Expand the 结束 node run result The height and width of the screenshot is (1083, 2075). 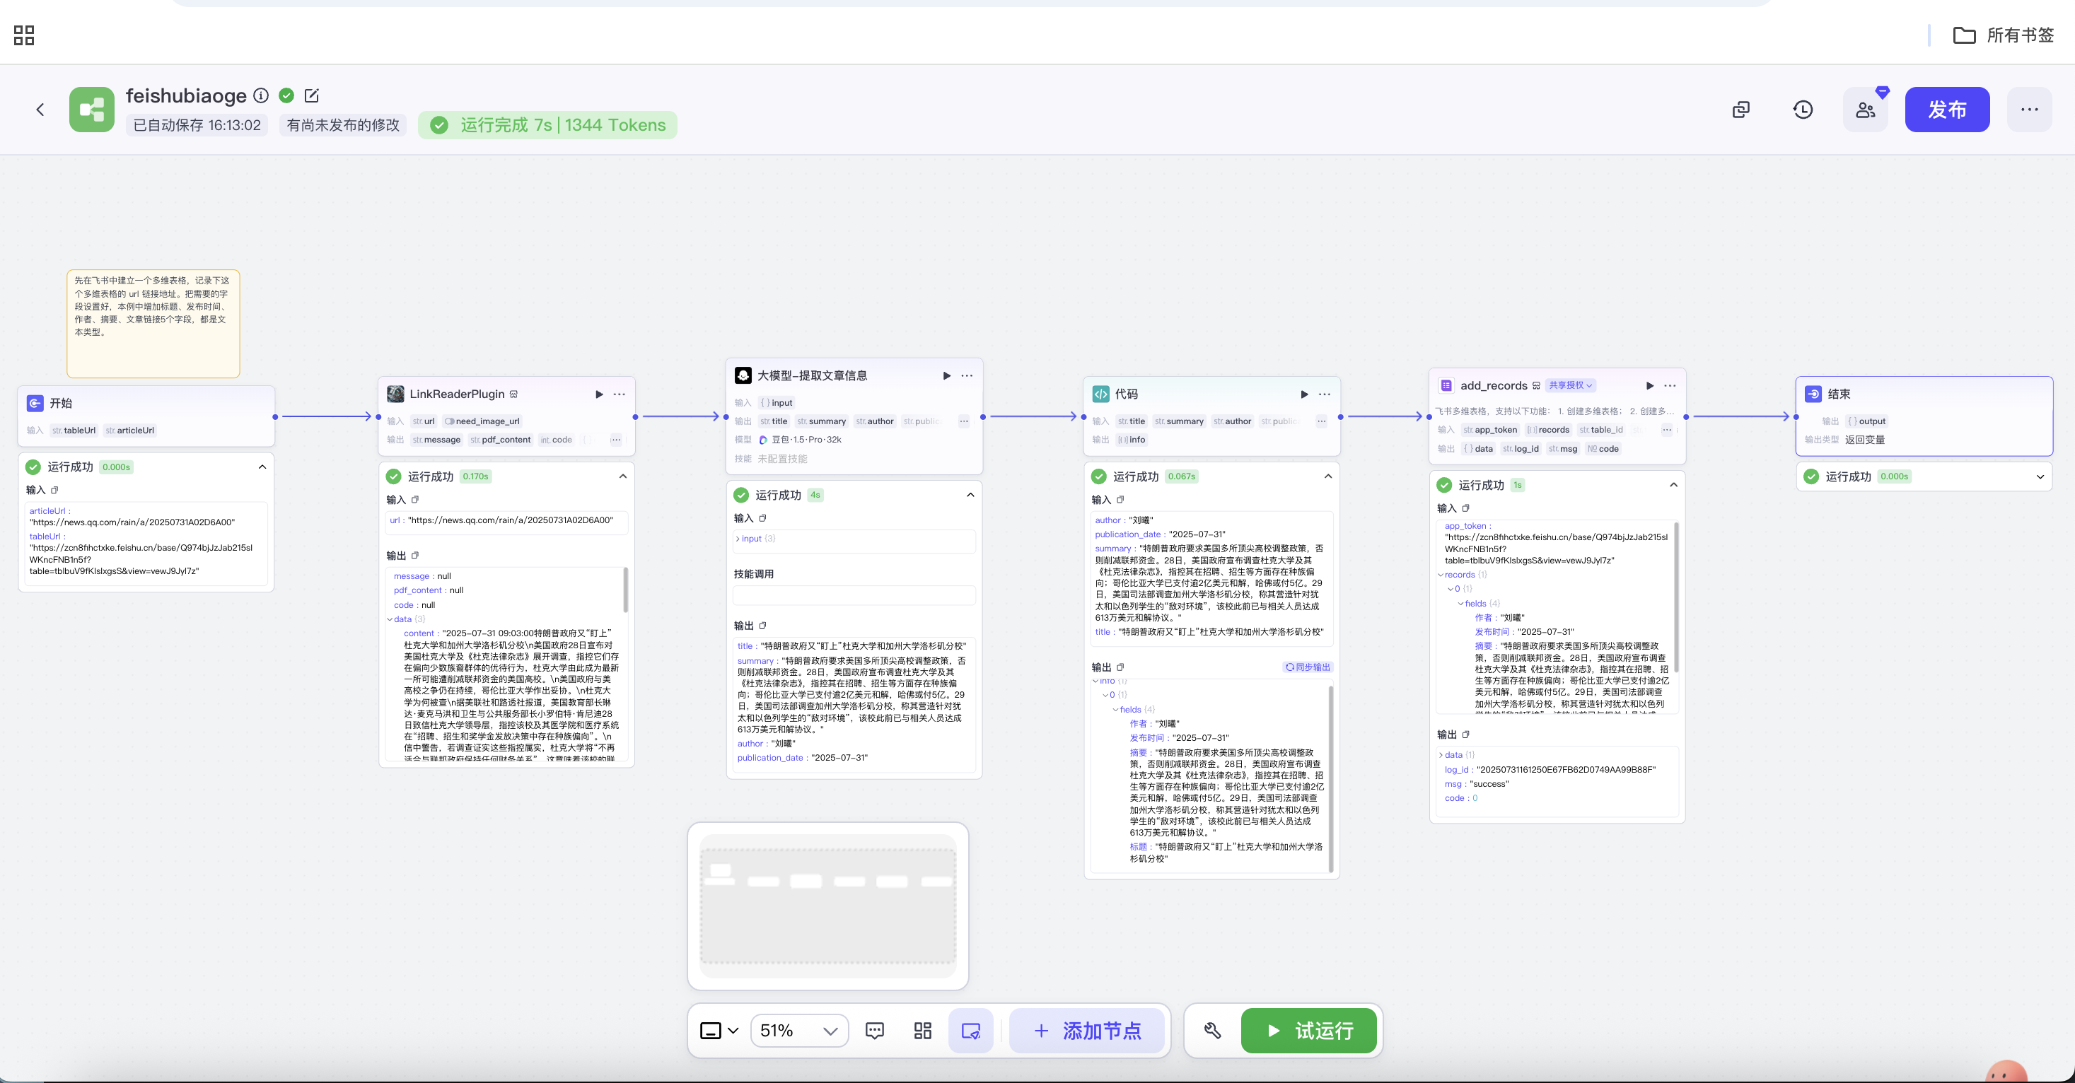2040,476
